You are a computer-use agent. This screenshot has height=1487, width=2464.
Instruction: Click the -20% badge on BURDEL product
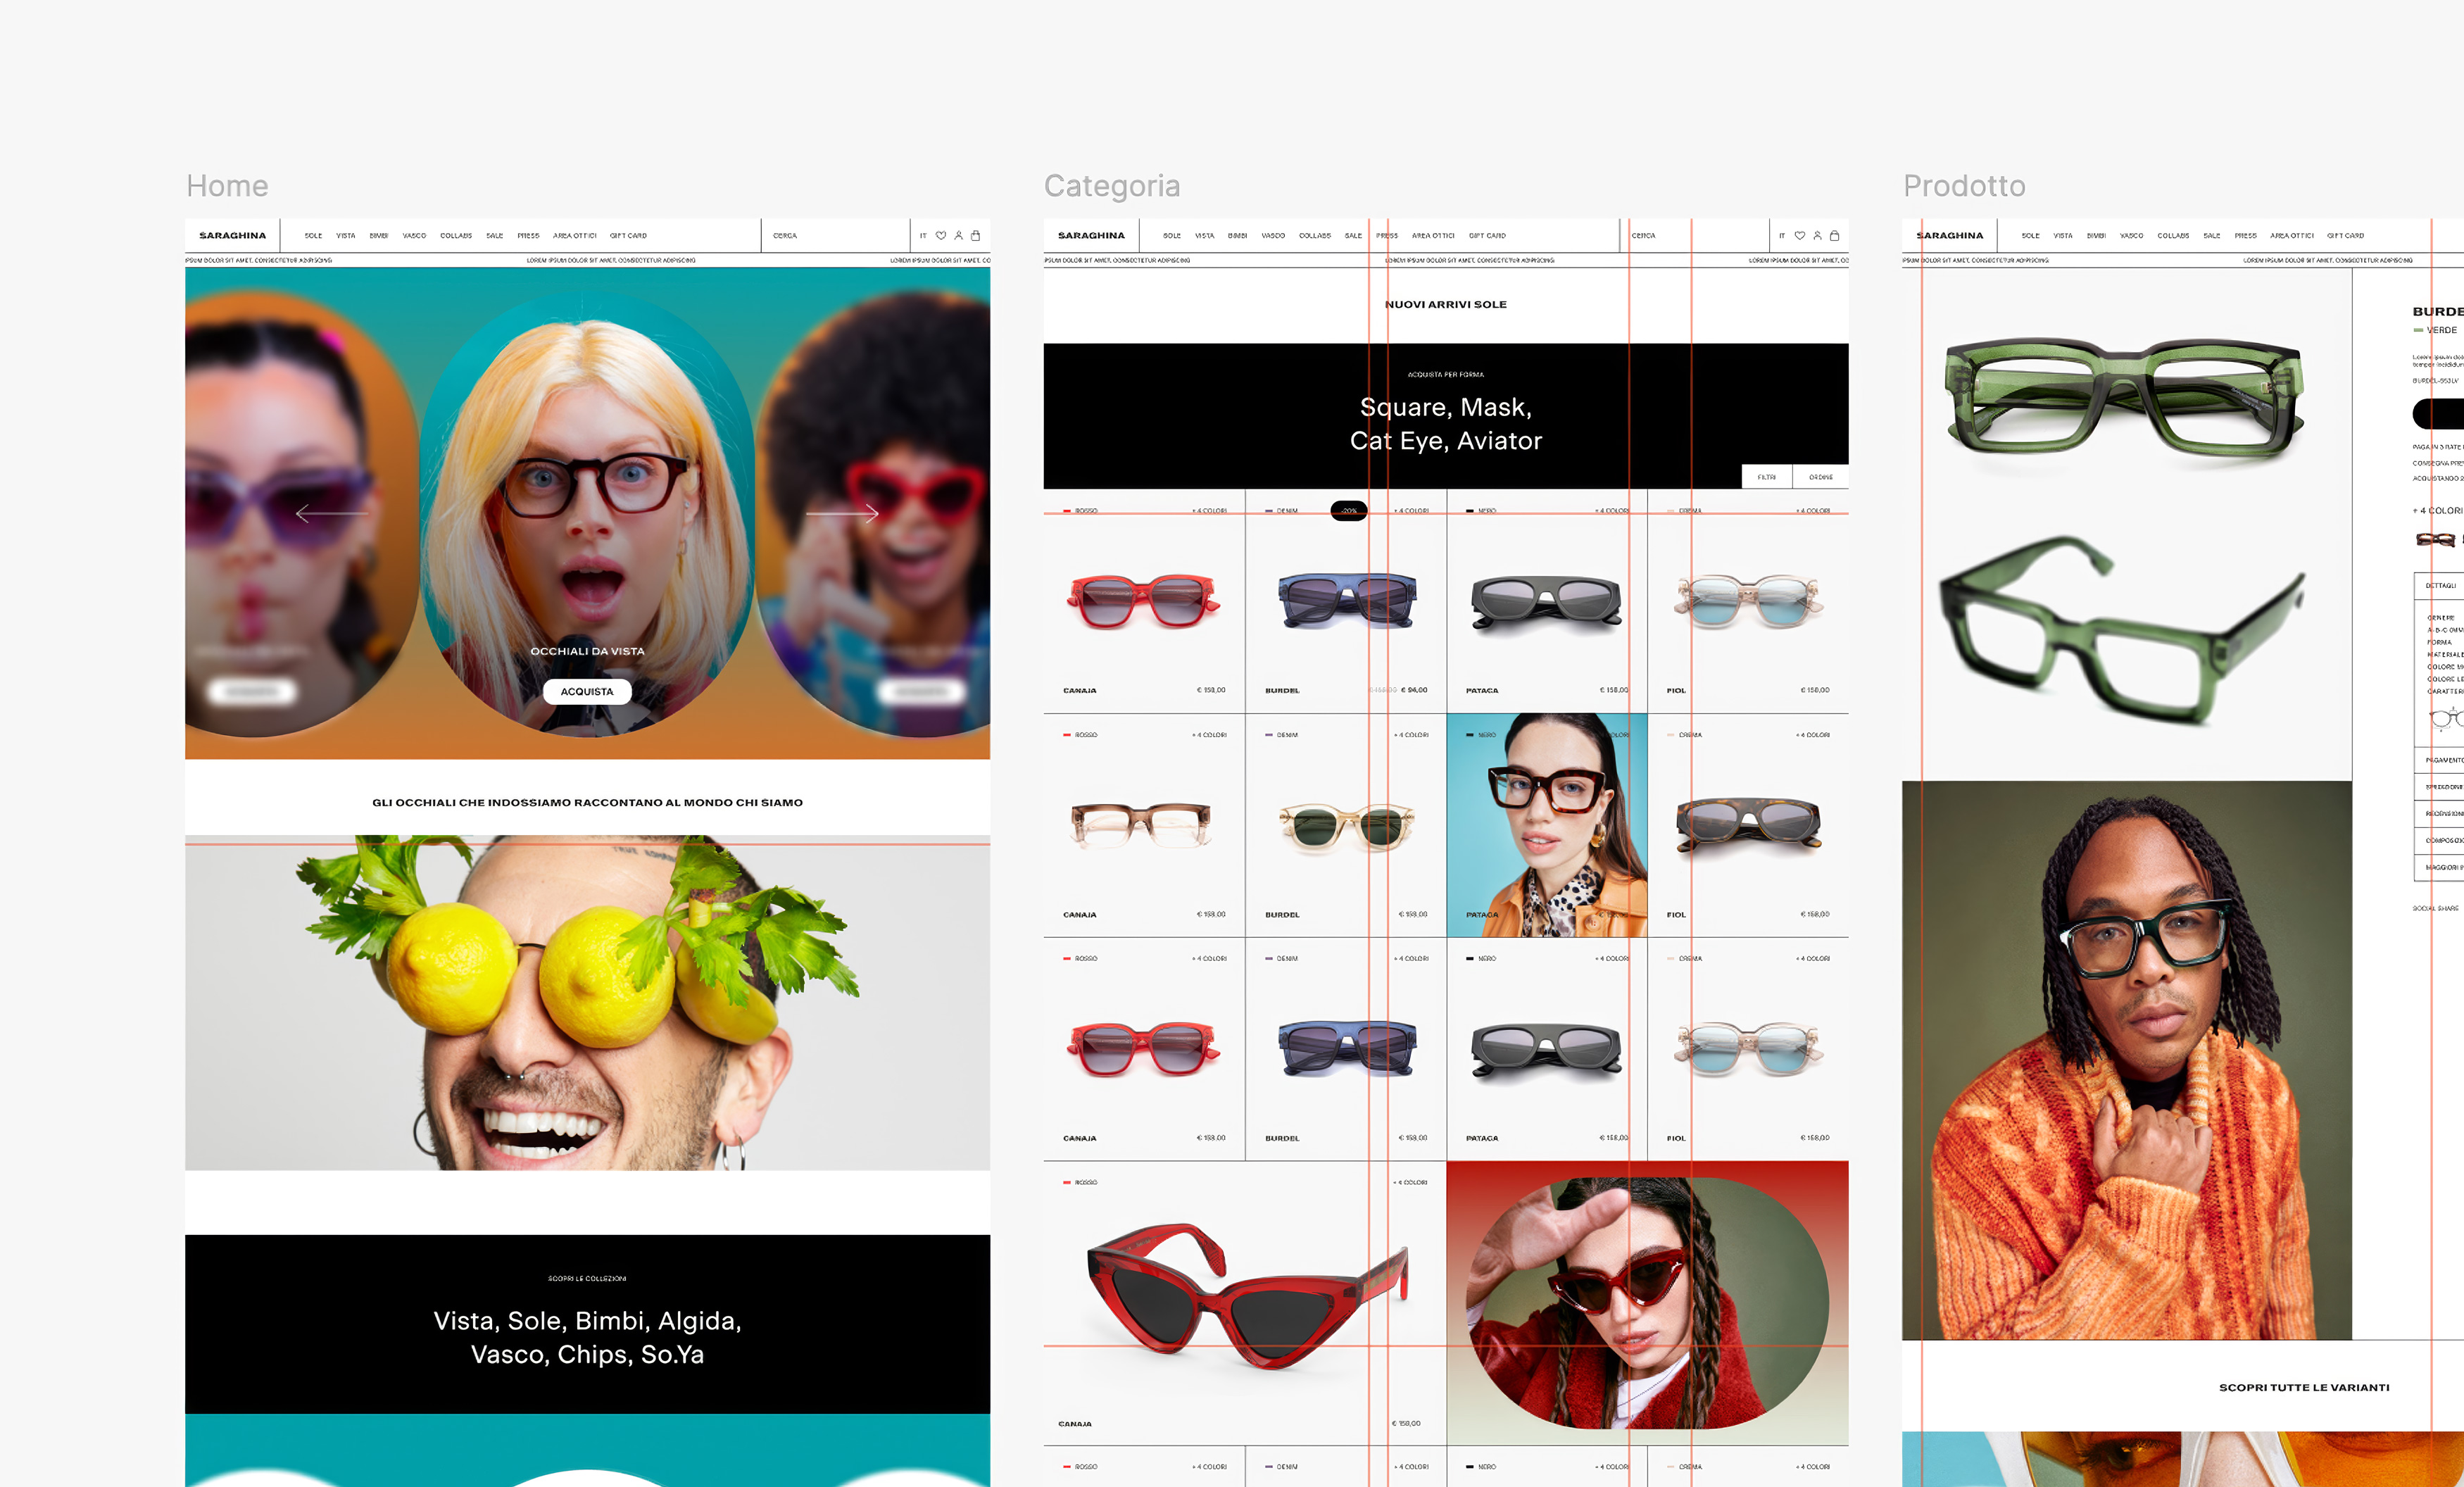1348,511
